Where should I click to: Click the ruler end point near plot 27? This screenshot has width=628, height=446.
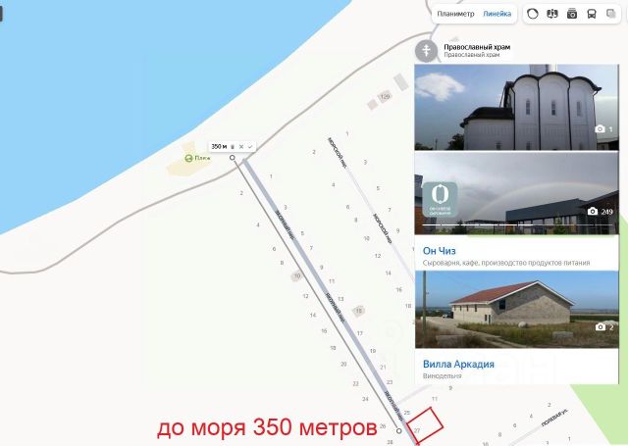(x=399, y=430)
